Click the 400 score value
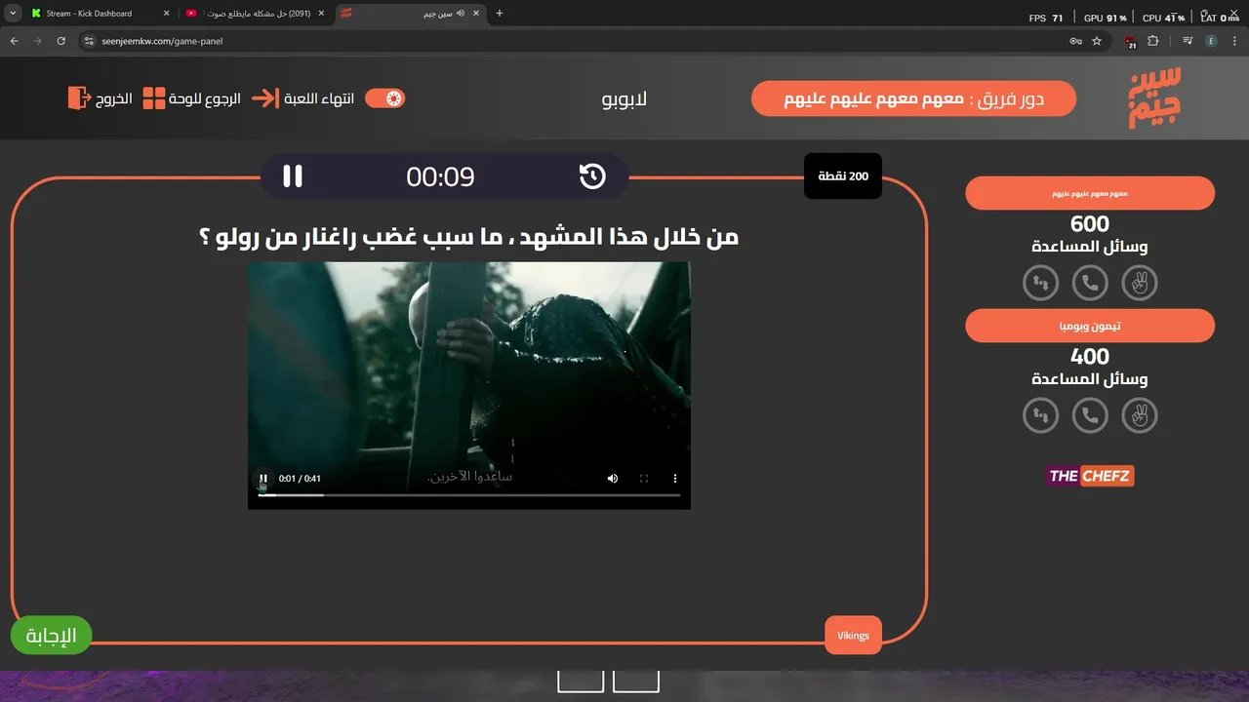 coord(1090,357)
